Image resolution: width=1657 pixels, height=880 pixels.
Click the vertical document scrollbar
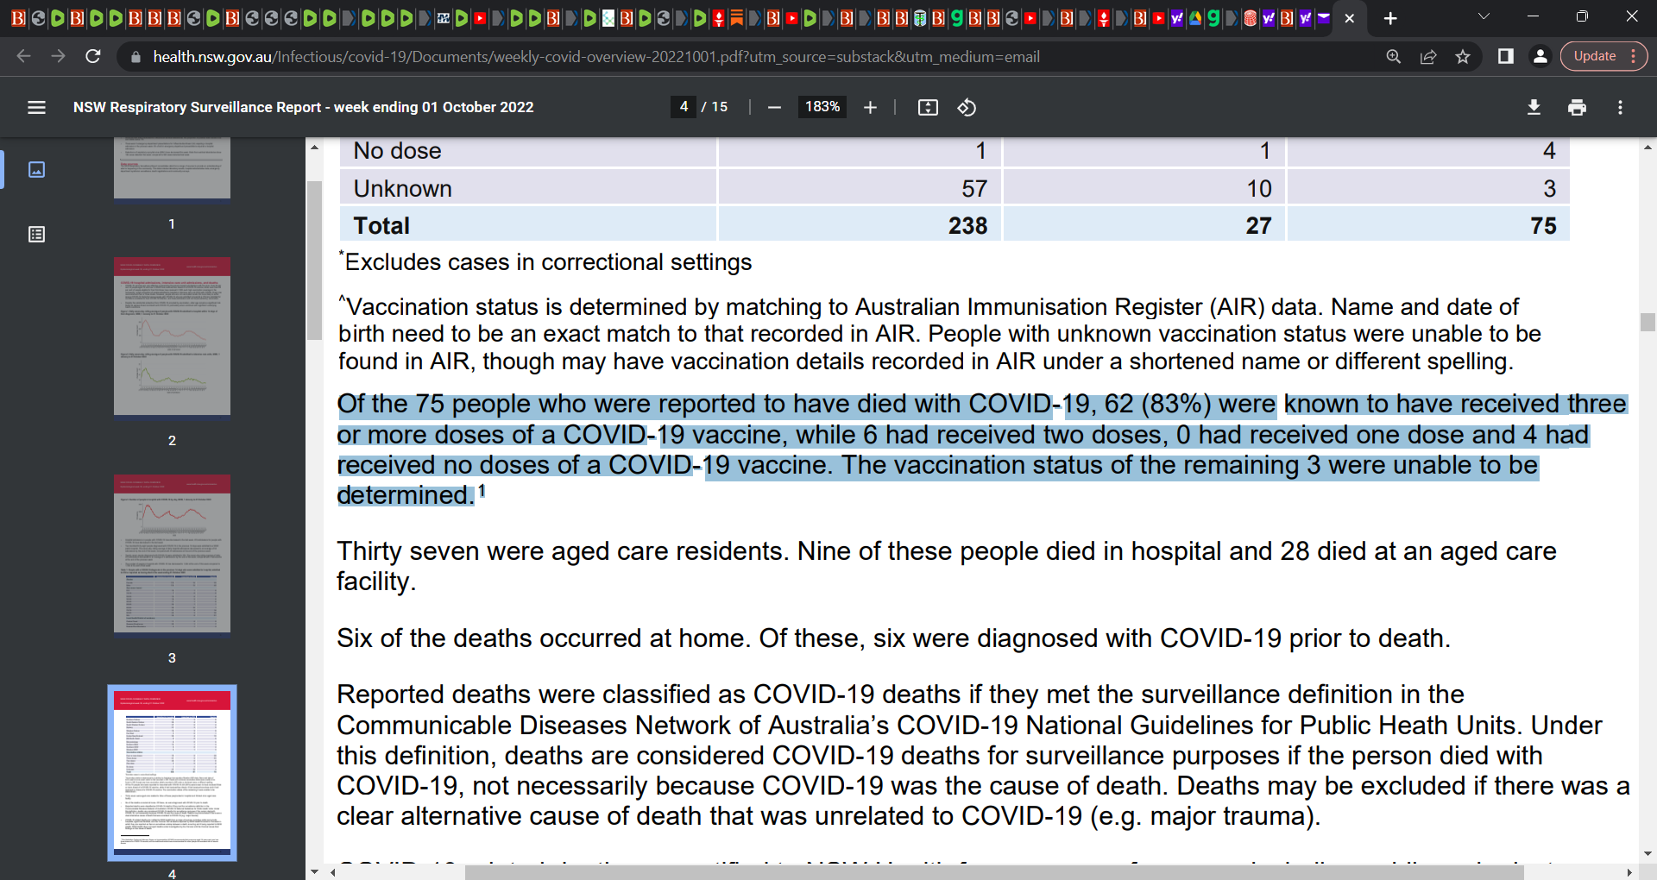click(x=1648, y=323)
